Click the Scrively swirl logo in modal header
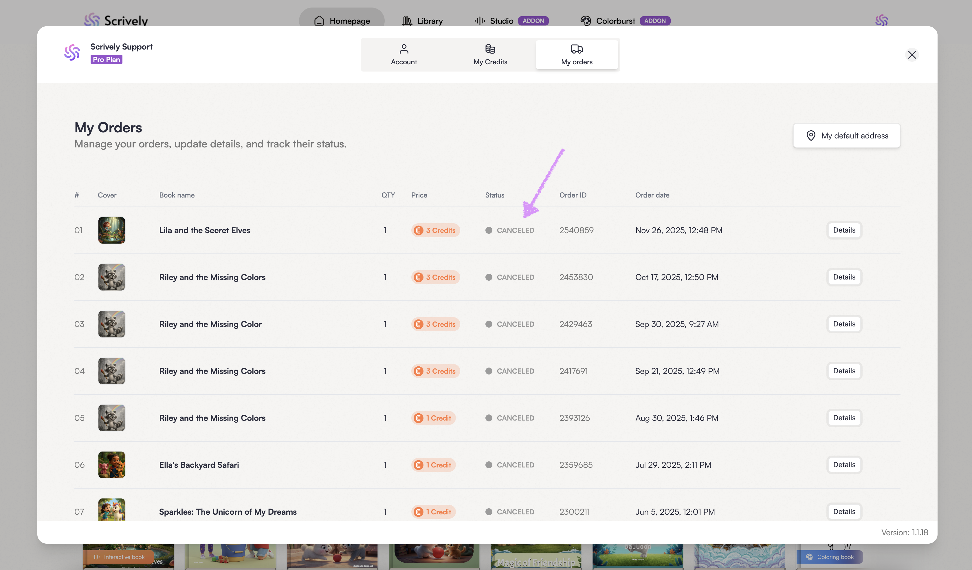This screenshot has height=570, width=972. (72, 53)
